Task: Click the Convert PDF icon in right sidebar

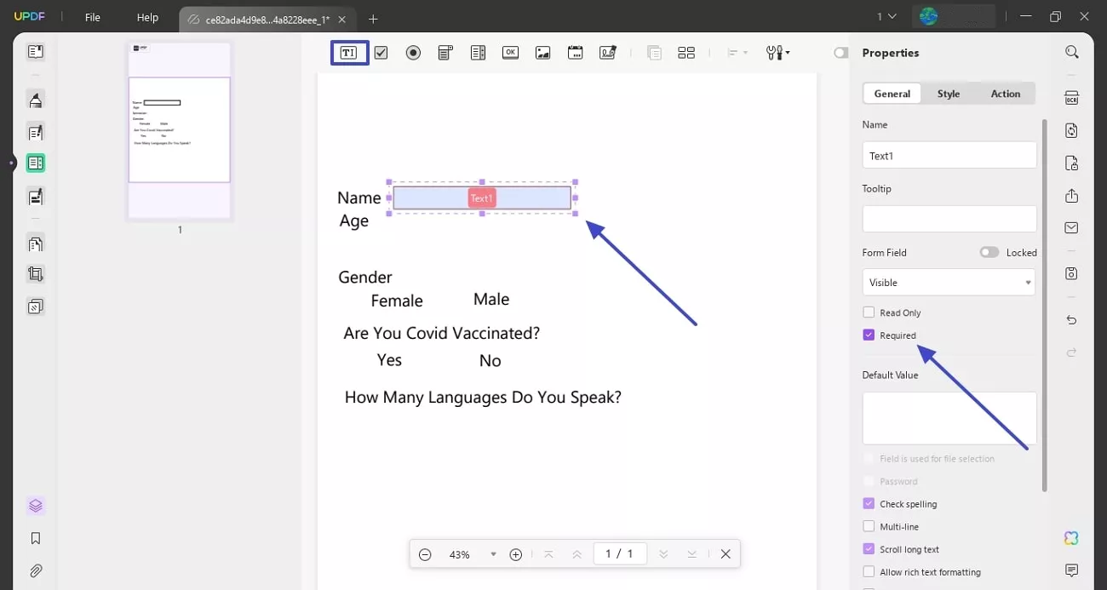Action: pyautogui.click(x=1071, y=130)
